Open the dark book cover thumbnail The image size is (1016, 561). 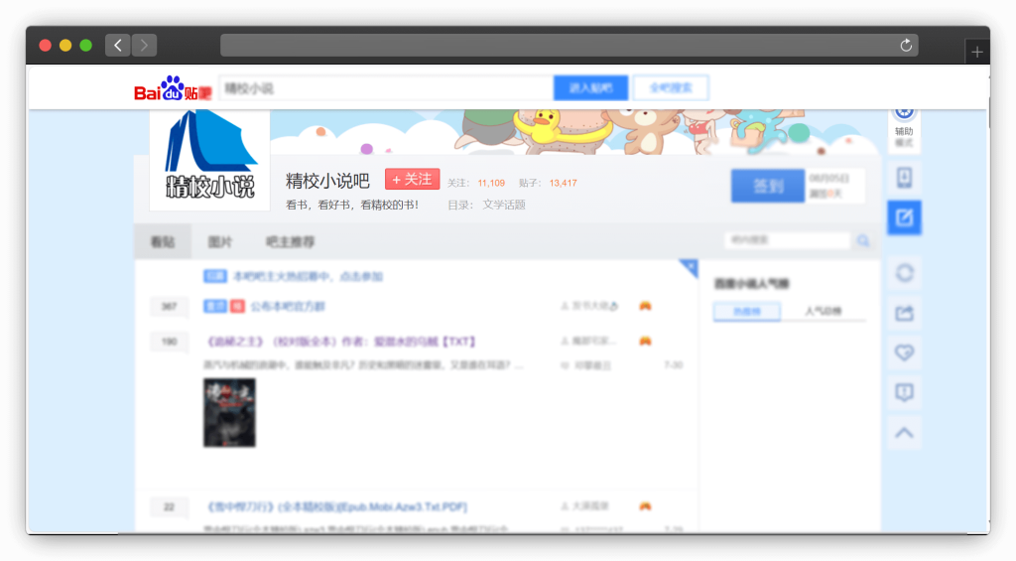click(x=229, y=412)
